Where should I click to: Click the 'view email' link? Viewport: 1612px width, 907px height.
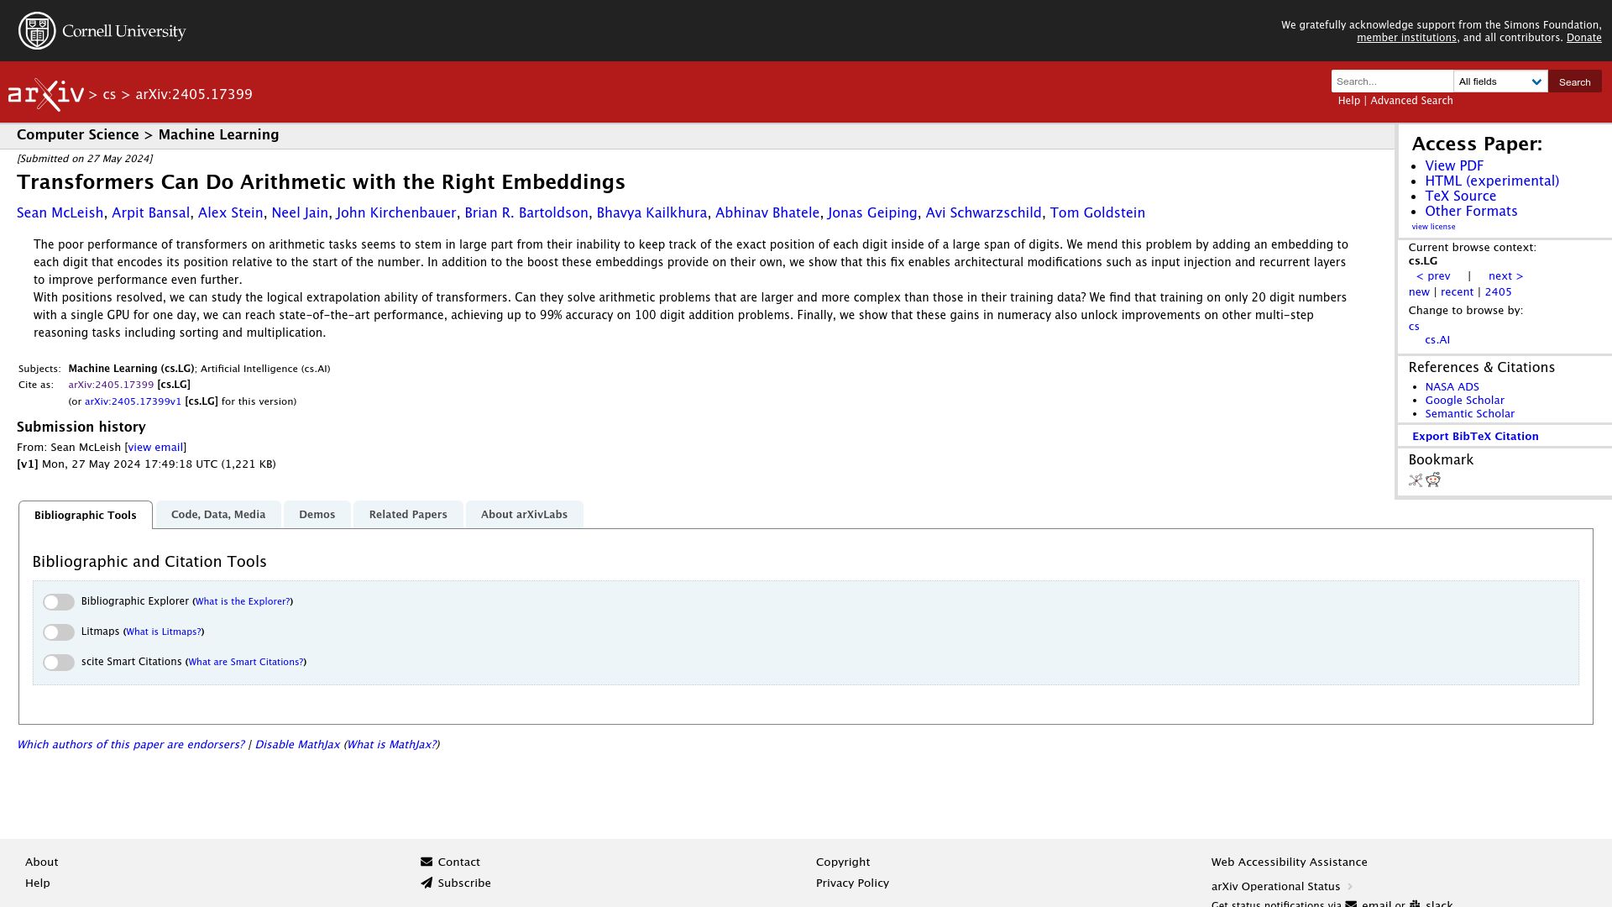(155, 448)
